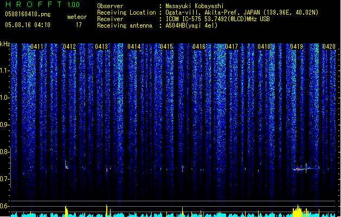Viewport: 341px width, 217px height.
Task: Click the meteor count label
Action: point(77,17)
